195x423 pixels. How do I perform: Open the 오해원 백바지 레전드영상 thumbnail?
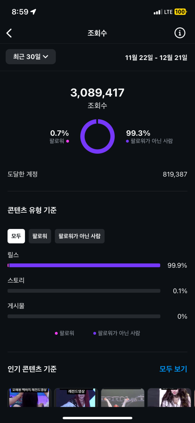coord(29,397)
